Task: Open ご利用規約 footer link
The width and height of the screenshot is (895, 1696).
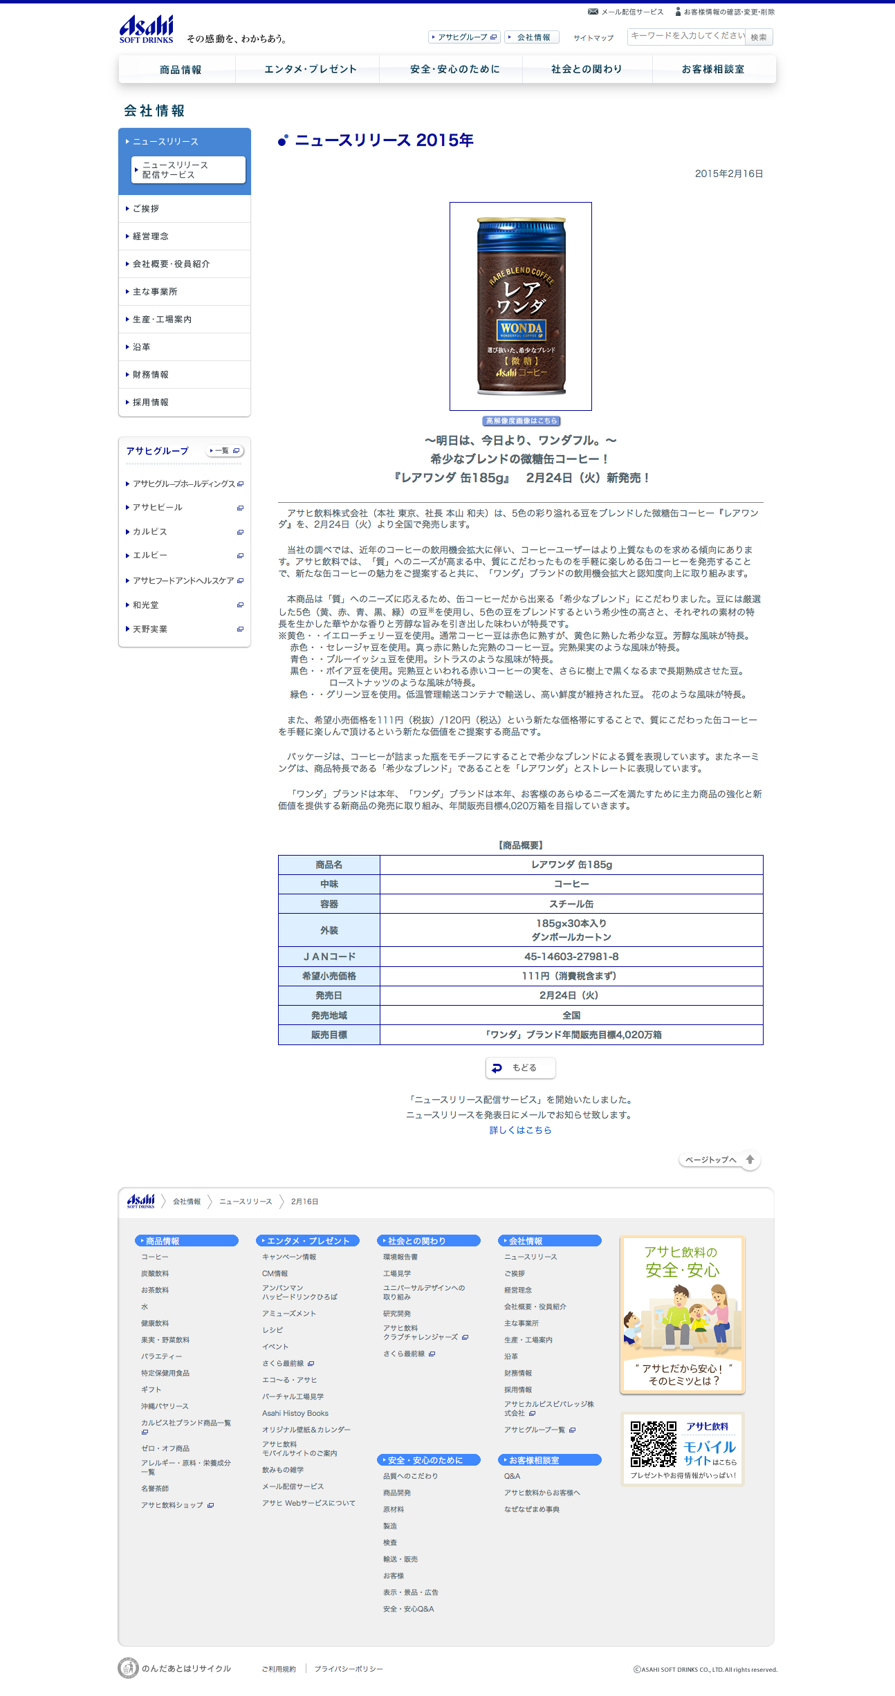Action: 279,1669
